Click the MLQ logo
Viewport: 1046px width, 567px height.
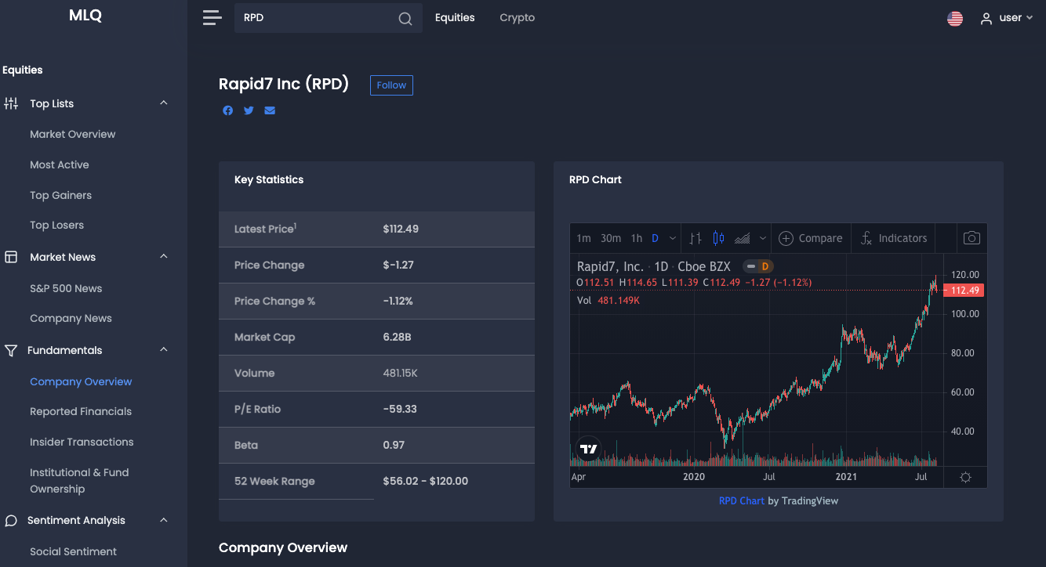pyautogui.click(x=85, y=16)
